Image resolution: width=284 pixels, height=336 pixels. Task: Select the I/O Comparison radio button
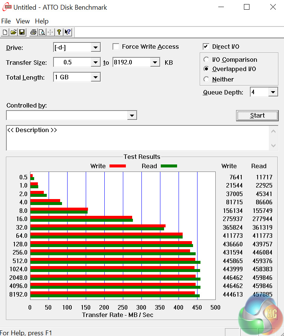[206, 60]
